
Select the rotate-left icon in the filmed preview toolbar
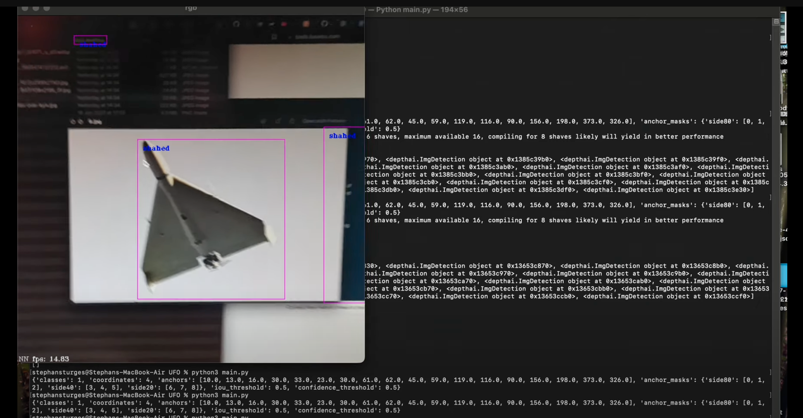click(x=73, y=121)
